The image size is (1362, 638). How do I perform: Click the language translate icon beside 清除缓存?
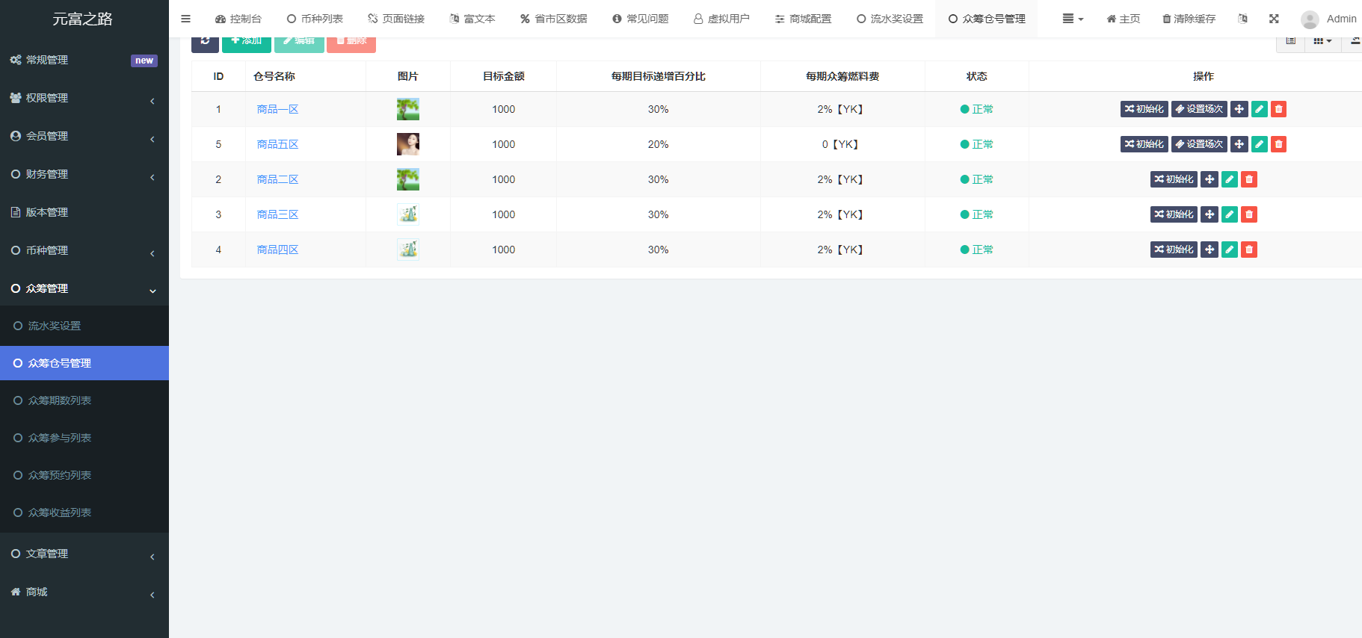[1242, 19]
